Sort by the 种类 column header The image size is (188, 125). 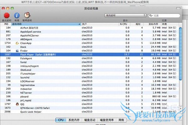tap(170, 24)
